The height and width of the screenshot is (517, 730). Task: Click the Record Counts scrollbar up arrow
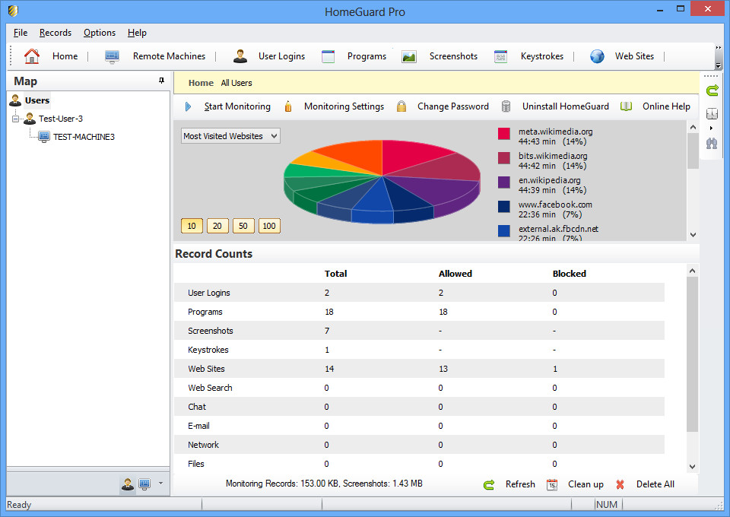[692, 271]
